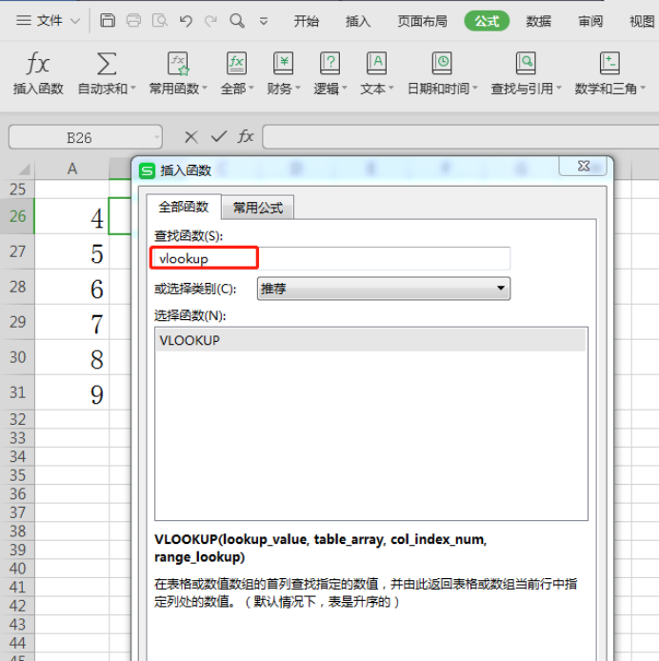The height and width of the screenshot is (661, 659).
Task: Click the fx icon beside the formula bar
Action: (246, 137)
